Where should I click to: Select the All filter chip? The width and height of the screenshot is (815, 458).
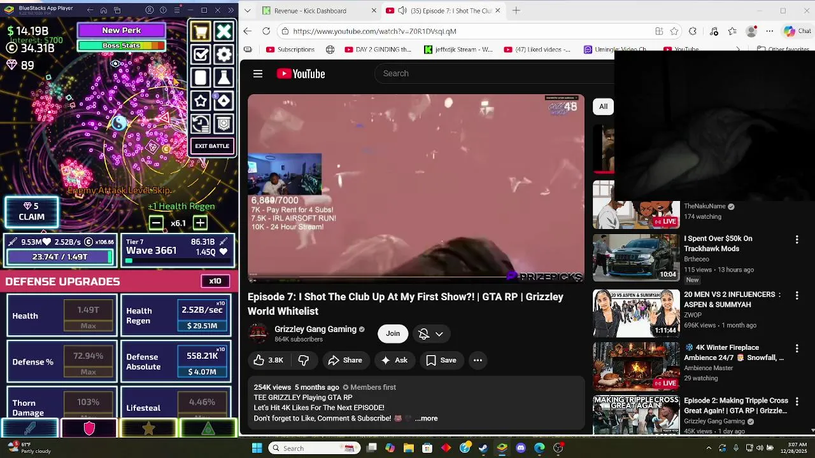coord(603,106)
